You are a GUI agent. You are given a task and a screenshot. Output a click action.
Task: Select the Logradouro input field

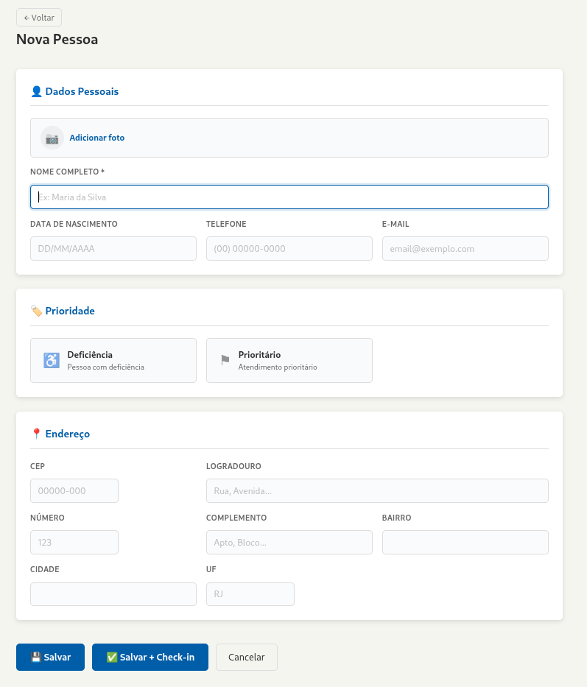coord(377,490)
